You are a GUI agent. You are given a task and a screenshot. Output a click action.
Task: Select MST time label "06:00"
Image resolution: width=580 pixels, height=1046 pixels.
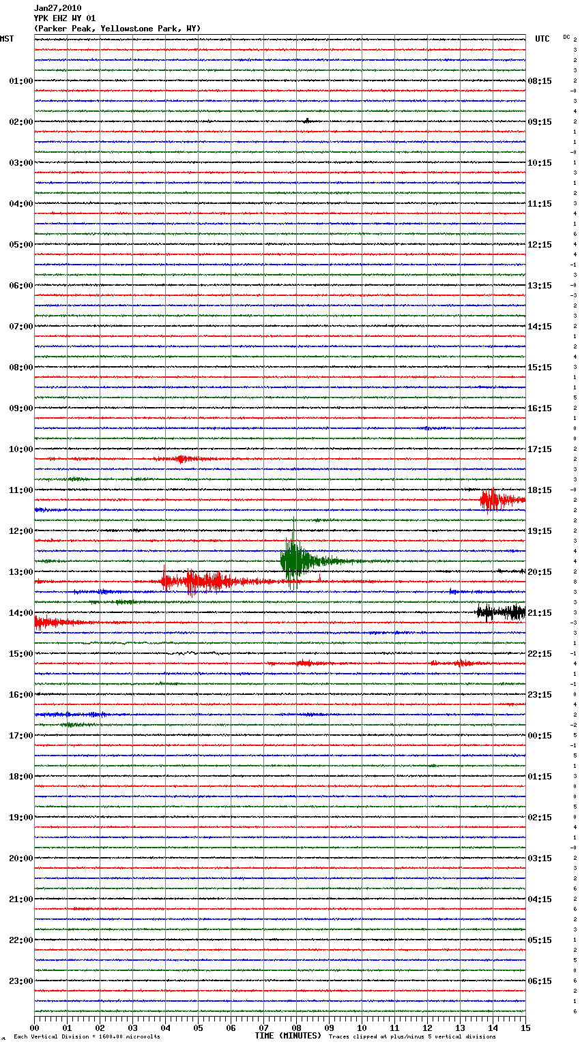click(x=21, y=286)
